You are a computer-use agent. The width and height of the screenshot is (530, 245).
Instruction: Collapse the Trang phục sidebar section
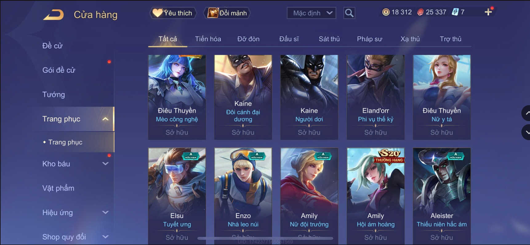(105, 119)
